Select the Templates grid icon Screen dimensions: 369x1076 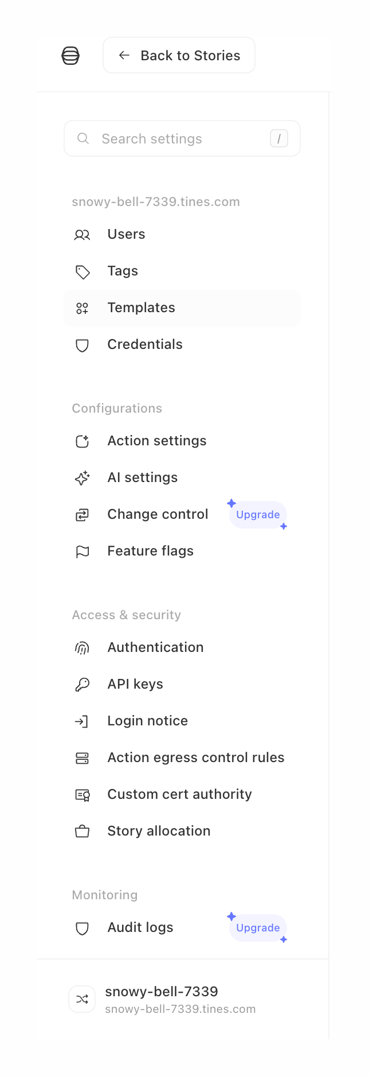pos(83,308)
